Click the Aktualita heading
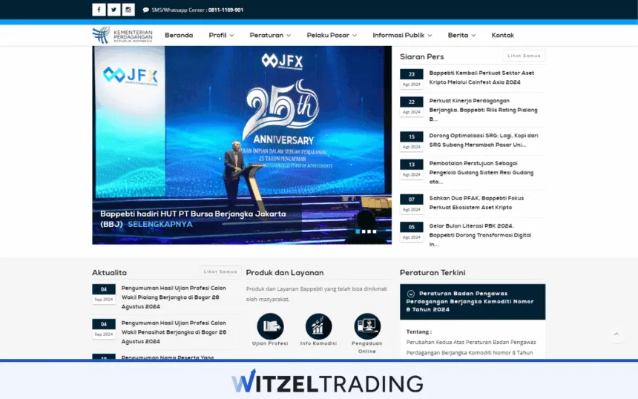The image size is (638, 399). click(109, 273)
